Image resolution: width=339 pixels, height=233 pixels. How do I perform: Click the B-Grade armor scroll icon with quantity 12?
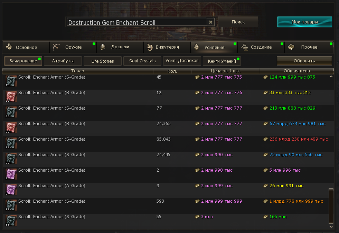11,96
